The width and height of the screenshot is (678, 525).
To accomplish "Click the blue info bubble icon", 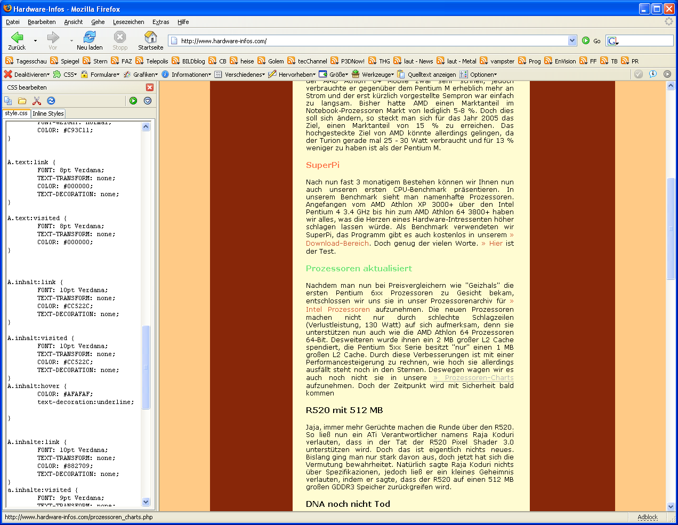I will (653, 74).
